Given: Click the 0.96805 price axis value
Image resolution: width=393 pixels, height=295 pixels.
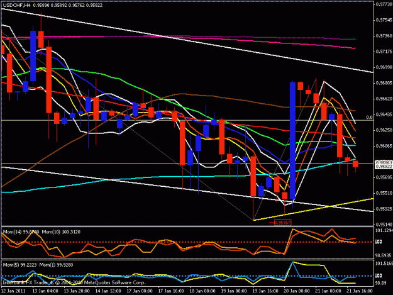Looking at the screenshot, I should 384,83.
